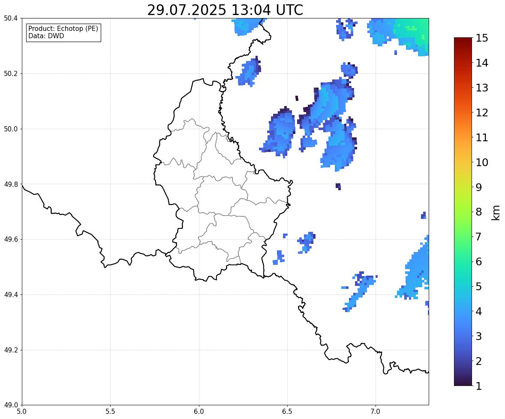
Task: Click the colorbar at the 8 km green level
Action: coord(463,212)
